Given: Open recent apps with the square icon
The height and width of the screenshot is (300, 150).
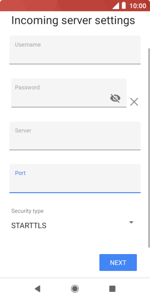Looking at the screenshot, I should tap(112, 288).
